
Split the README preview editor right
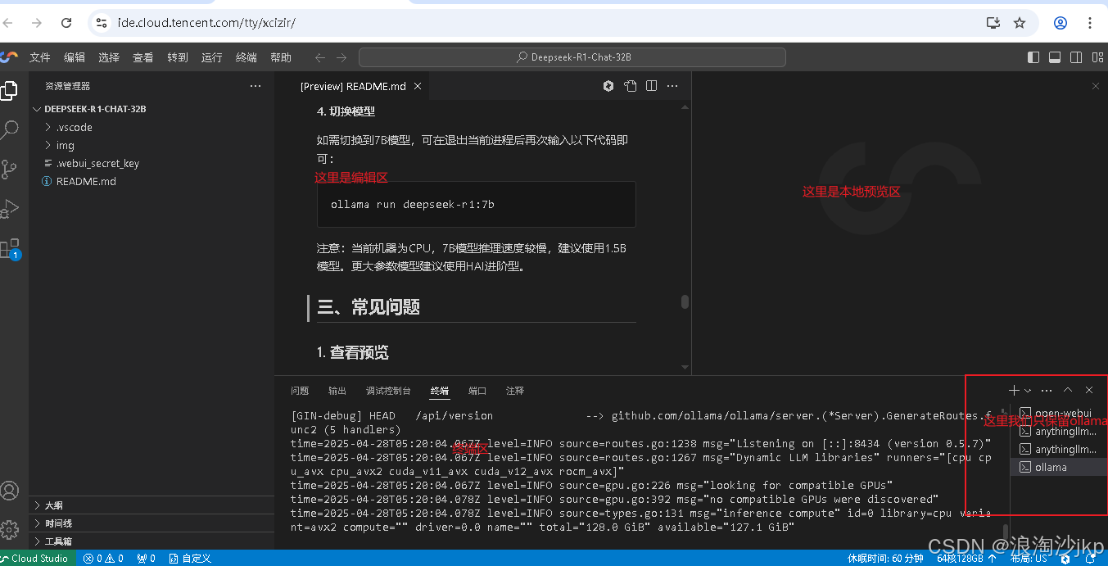[651, 86]
